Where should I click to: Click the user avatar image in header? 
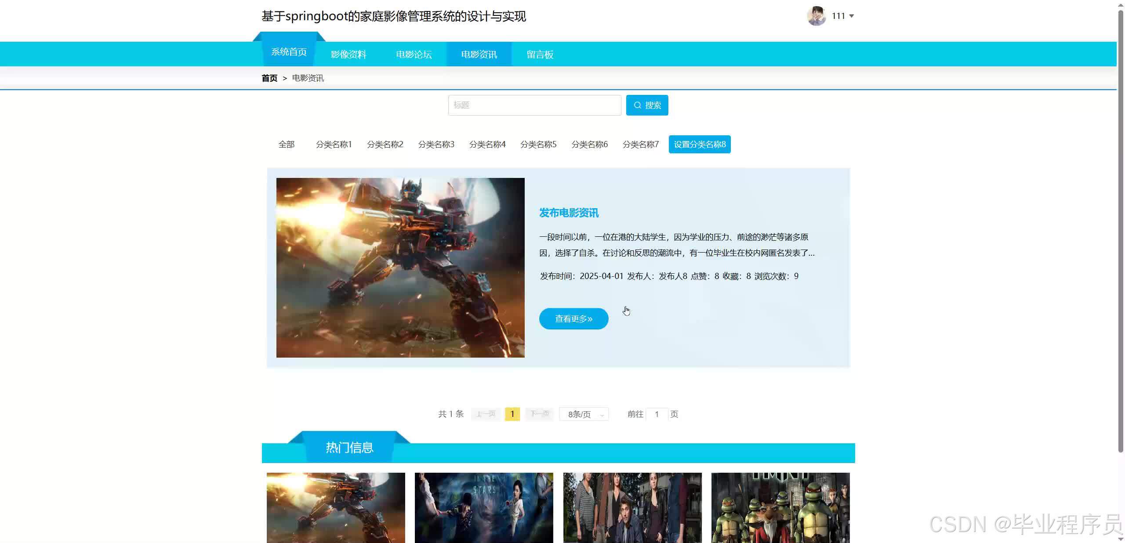pos(816,16)
